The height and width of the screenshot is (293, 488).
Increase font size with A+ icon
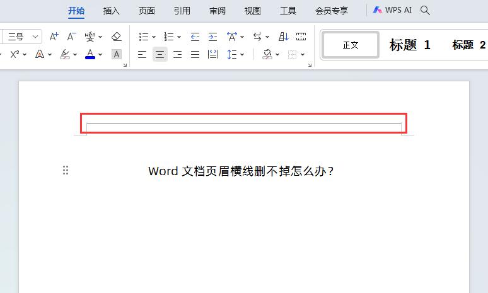54,37
